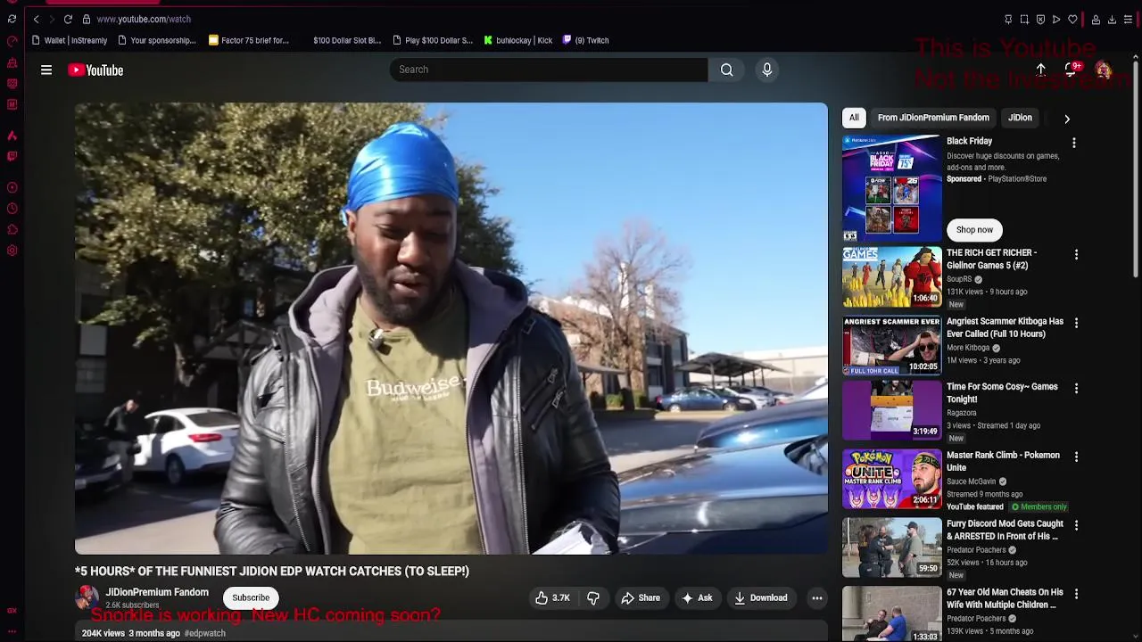Open notifications bell with 9+ badge
This screenshot has width=1142, height=642.
pyautogui.click(x=1072, y=70)
